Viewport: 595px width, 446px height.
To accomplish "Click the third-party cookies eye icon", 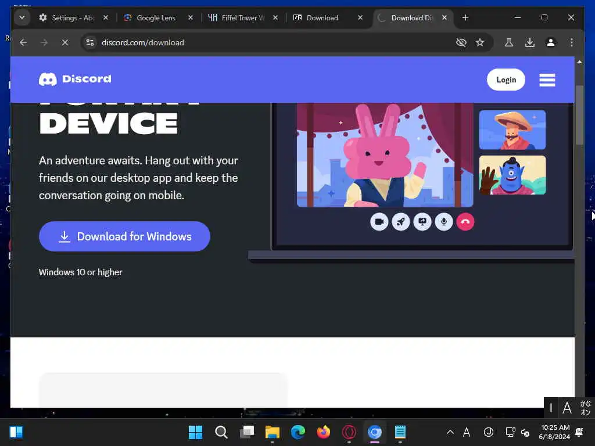I will [461, 42].
